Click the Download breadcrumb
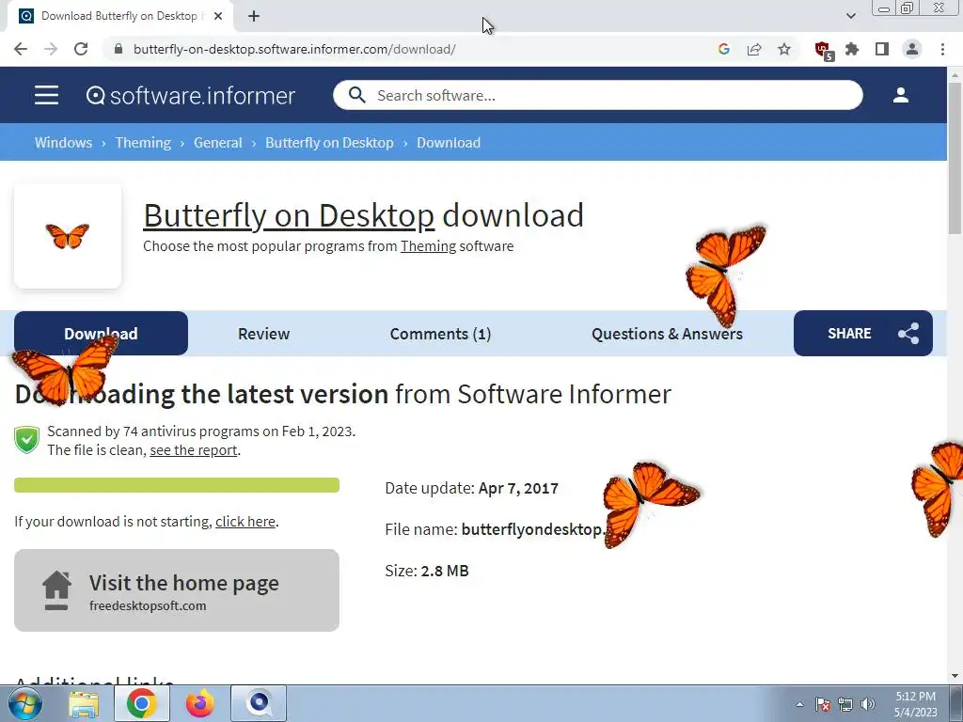The image size is (963, 722). [449, 143]
